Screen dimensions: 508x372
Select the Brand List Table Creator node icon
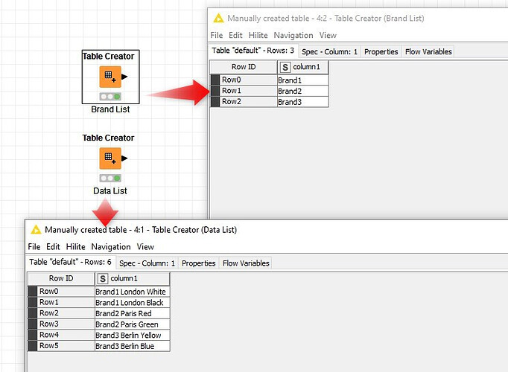click(x=110, y=77)
